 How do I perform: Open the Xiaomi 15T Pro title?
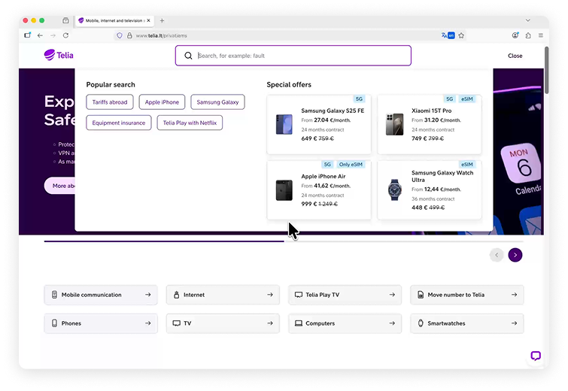431,111
